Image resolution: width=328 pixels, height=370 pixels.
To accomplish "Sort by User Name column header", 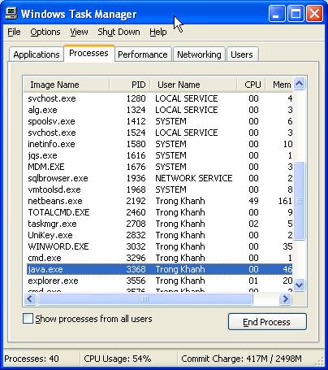I will [x=193, y=85].
